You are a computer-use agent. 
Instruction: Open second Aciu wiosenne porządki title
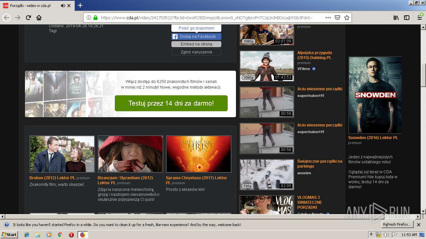[x=320, y=125]
